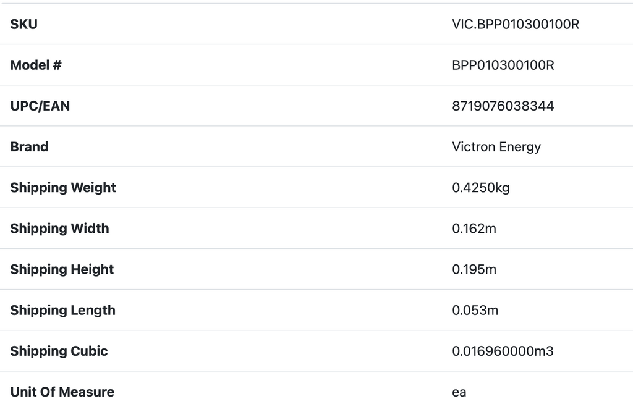Click the SKU row label
The width and height of the screenshot is (633, 412).
click(x=24, y=24)
